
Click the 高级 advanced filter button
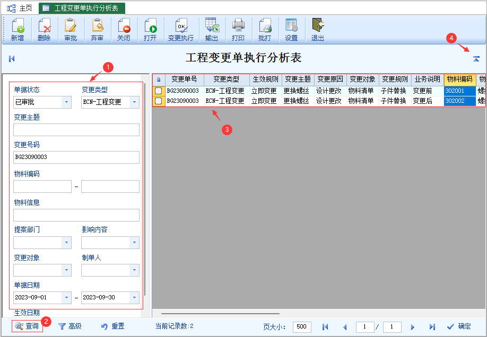click(x=70, y=326)
